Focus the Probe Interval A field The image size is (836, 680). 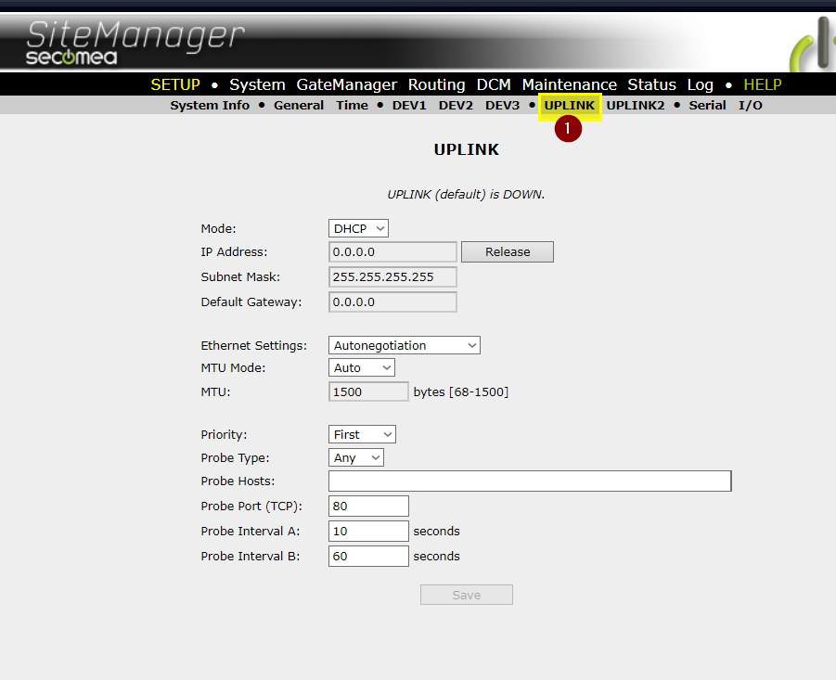(368, 531)
